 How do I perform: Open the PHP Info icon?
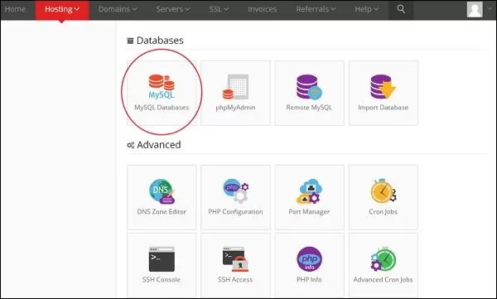tap(309, 259)
